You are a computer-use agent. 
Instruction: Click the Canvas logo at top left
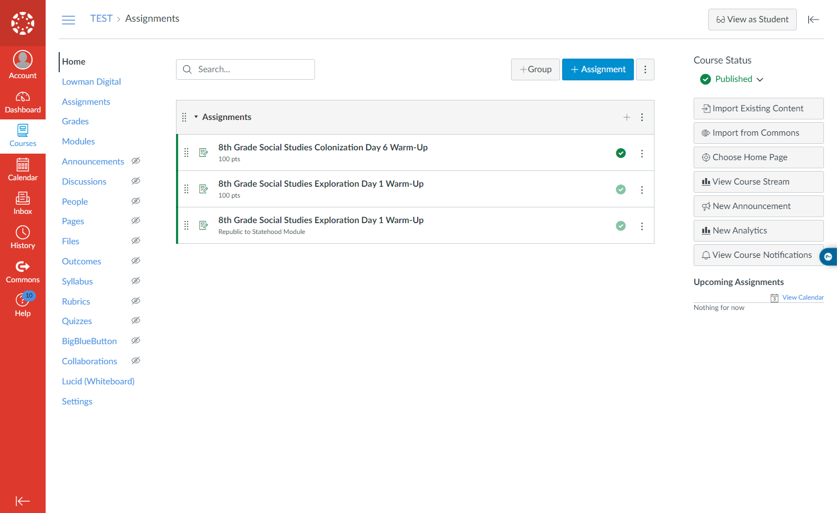(23, 23)
